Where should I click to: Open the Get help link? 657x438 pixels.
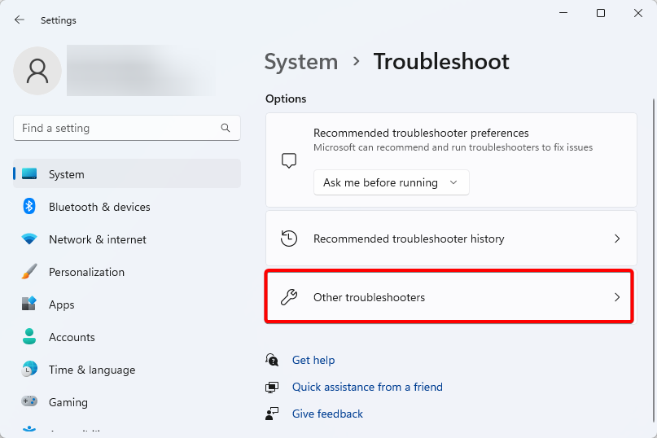click(313, 360)
